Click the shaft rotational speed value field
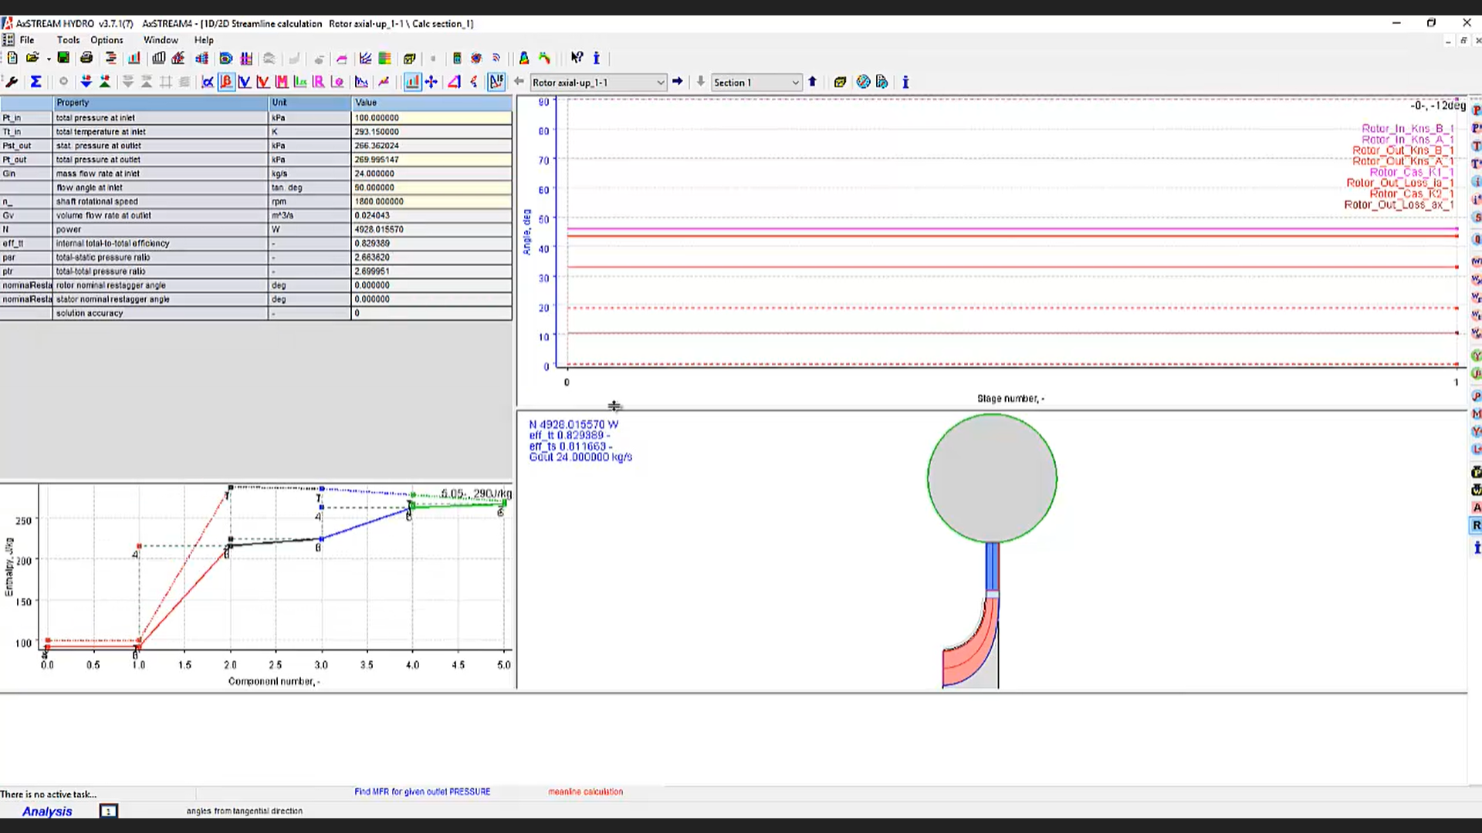 pos(431,201)
